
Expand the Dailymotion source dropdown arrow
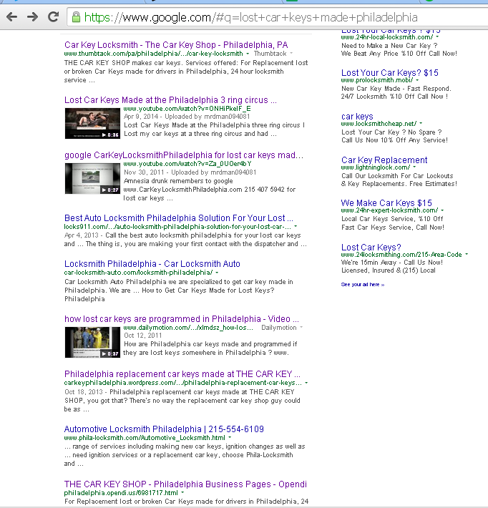pyautogui.click(x=301, y=328)
